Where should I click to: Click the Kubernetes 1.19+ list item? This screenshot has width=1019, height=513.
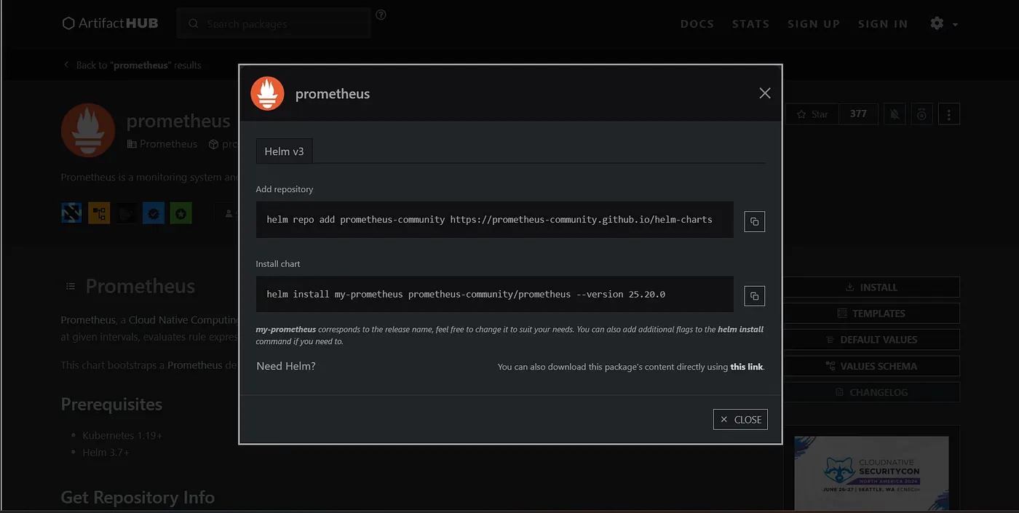(x=122, y=435)
